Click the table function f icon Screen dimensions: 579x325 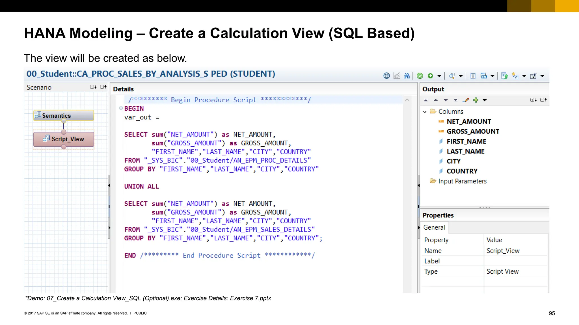click(533, 76)
